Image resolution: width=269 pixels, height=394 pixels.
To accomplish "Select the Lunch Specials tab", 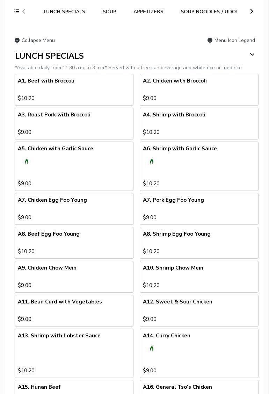I will [64, 12].
